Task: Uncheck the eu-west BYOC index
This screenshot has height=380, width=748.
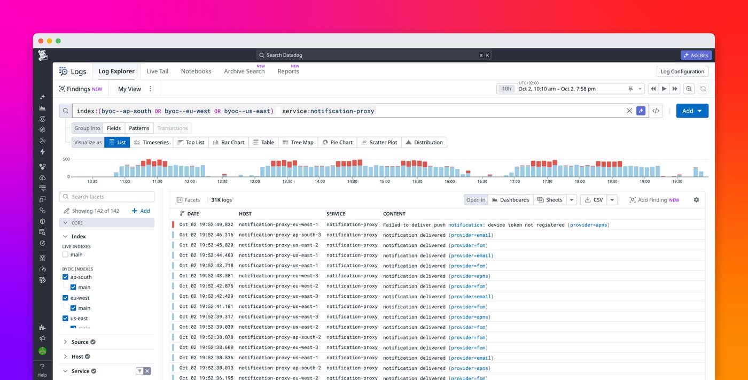Action: point(65,298)
